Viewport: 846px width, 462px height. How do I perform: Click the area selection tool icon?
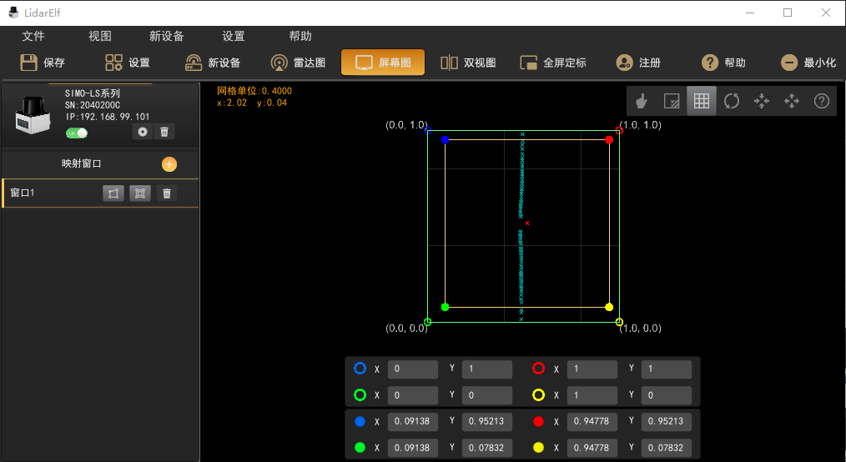coord(672,101)
